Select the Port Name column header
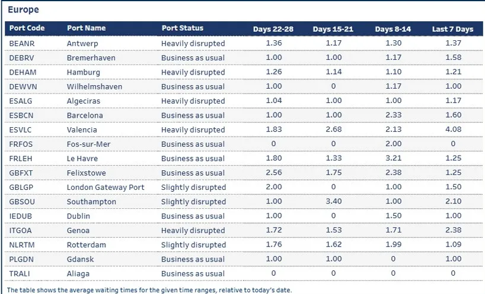Image resolution: width=485 pixels, height=294 pixels. [x=87, y=28]
